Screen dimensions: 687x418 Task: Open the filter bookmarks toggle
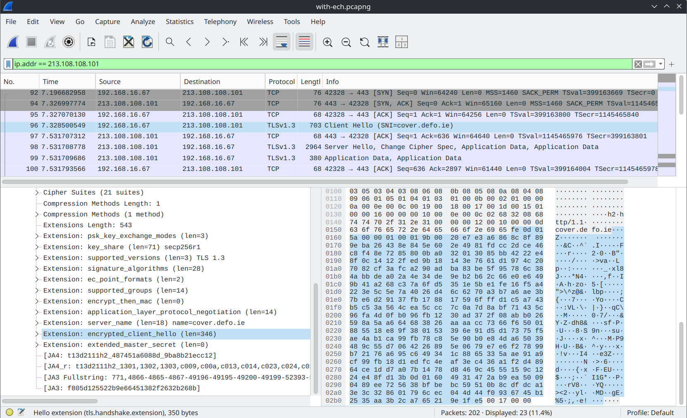(x=8, y=64)
